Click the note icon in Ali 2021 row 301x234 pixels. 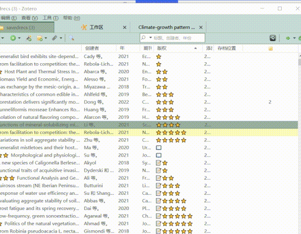click(x=159, y=178)
